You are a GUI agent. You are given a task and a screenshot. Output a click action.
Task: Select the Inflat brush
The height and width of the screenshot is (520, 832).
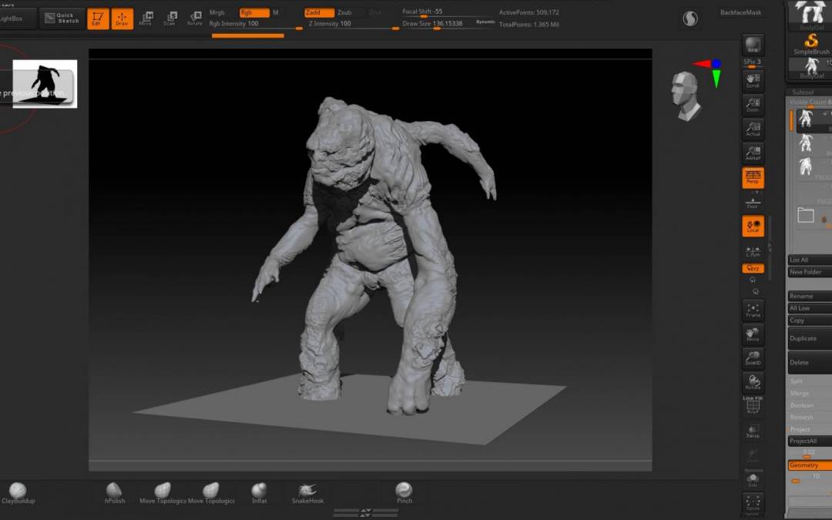click(260, 491)
